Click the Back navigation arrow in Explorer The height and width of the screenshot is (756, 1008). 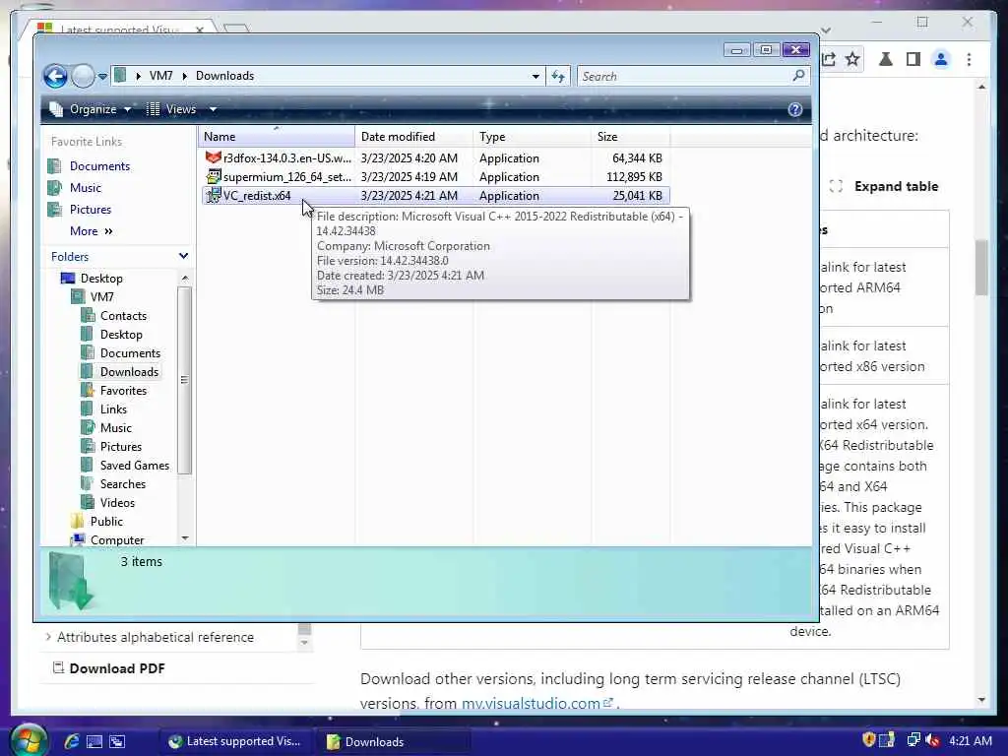pos(55,77)
